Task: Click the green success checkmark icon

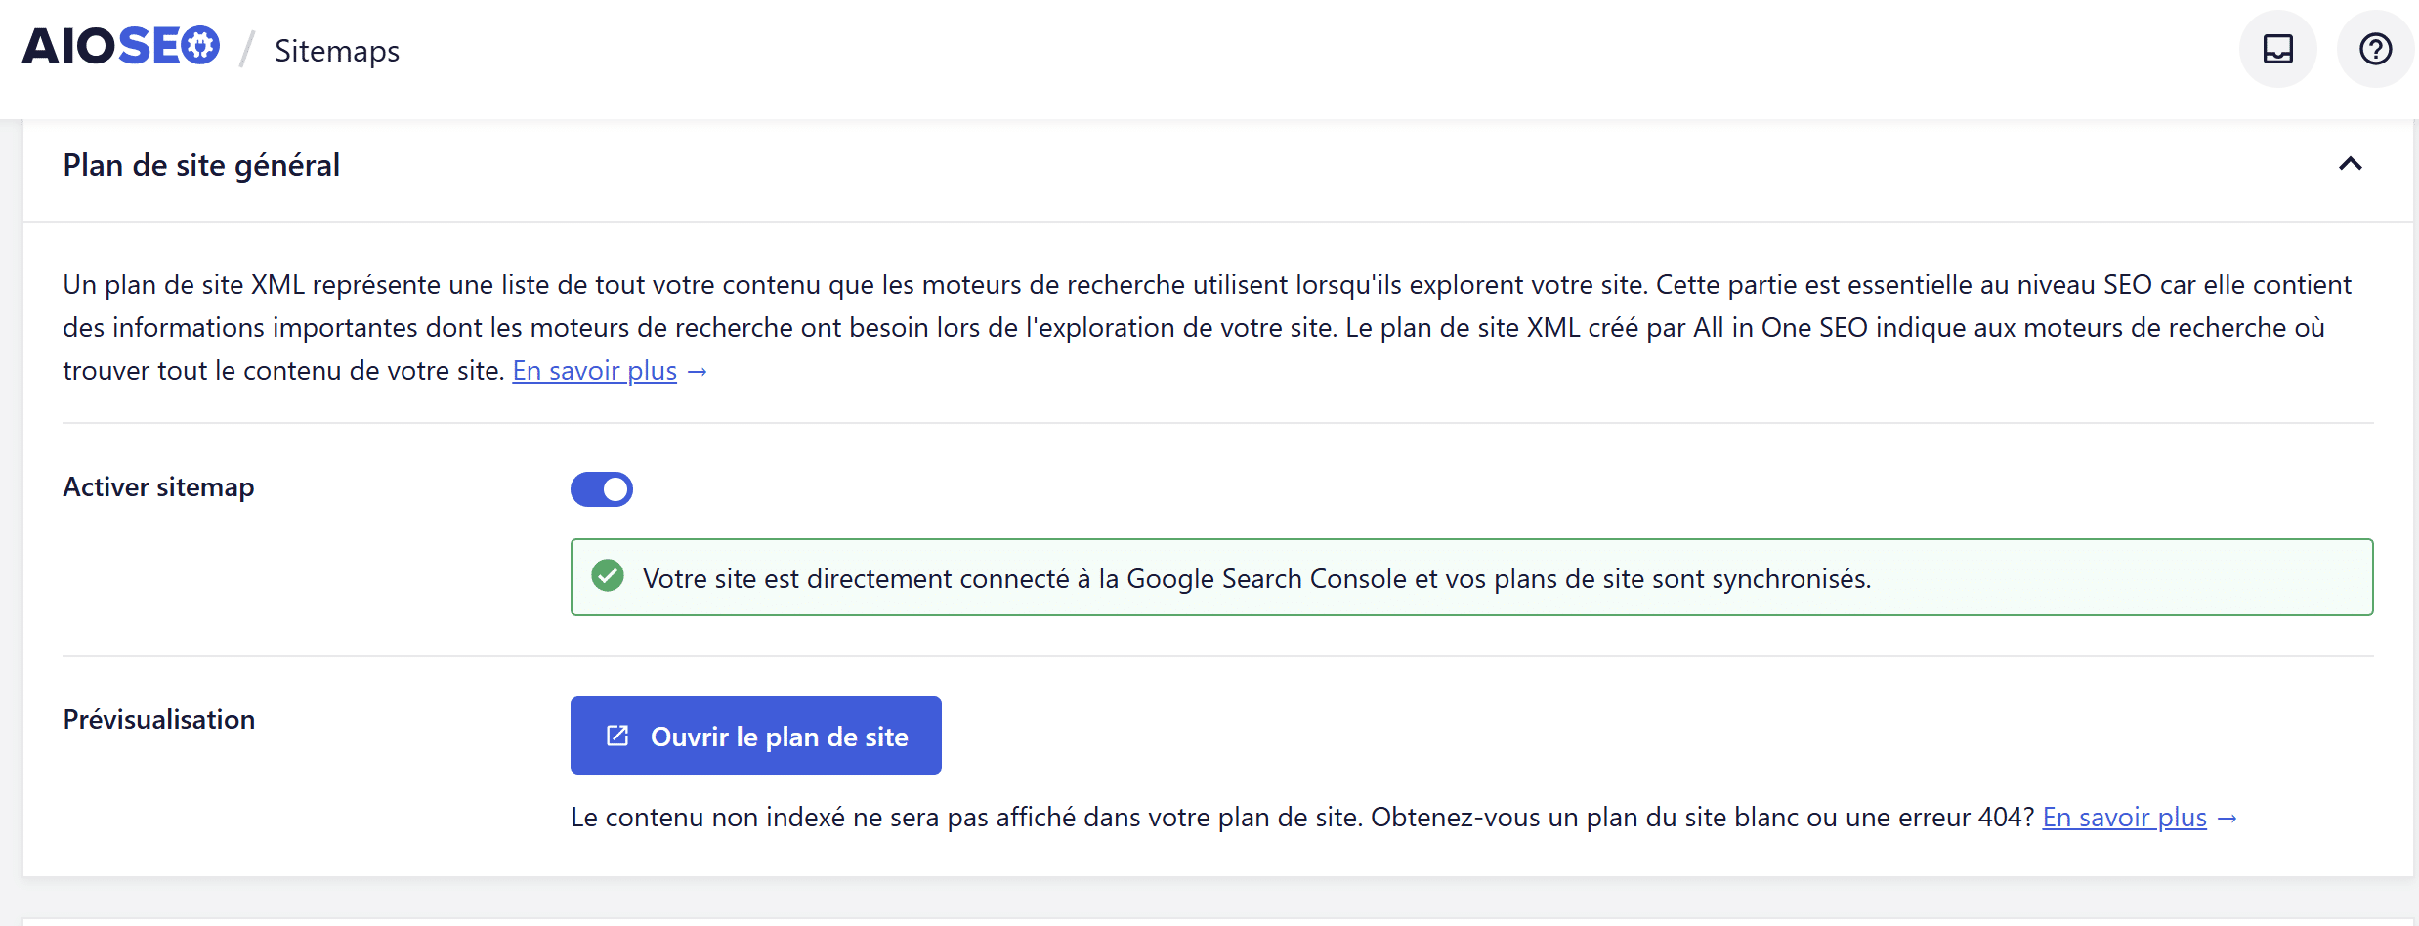Action: tap(609, 576)
